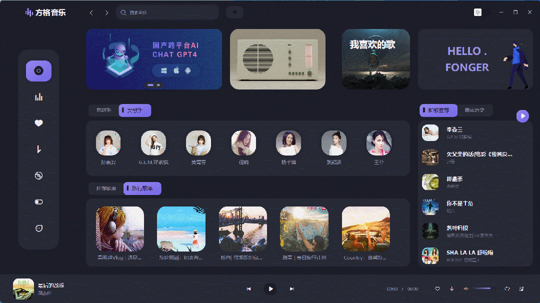Click the audio waveform icon near volume
Image resolution: width=540 pixels, height=303 pixels.
click(466, 288)
